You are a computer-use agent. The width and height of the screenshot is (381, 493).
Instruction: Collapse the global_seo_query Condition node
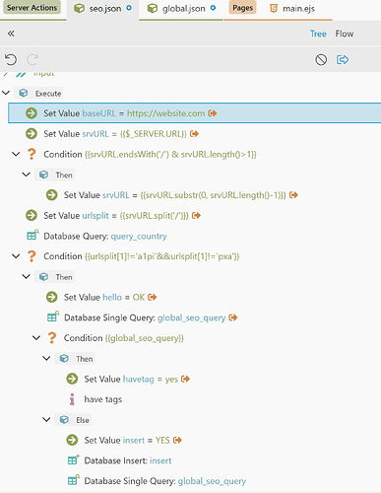(36, 338)
